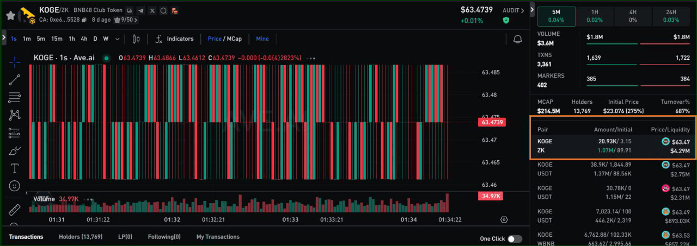The height and width of the screenshot is (246, 697).
Task: Select the 5m timeframe
Action: pyautogui.click(x=41, y=39)
